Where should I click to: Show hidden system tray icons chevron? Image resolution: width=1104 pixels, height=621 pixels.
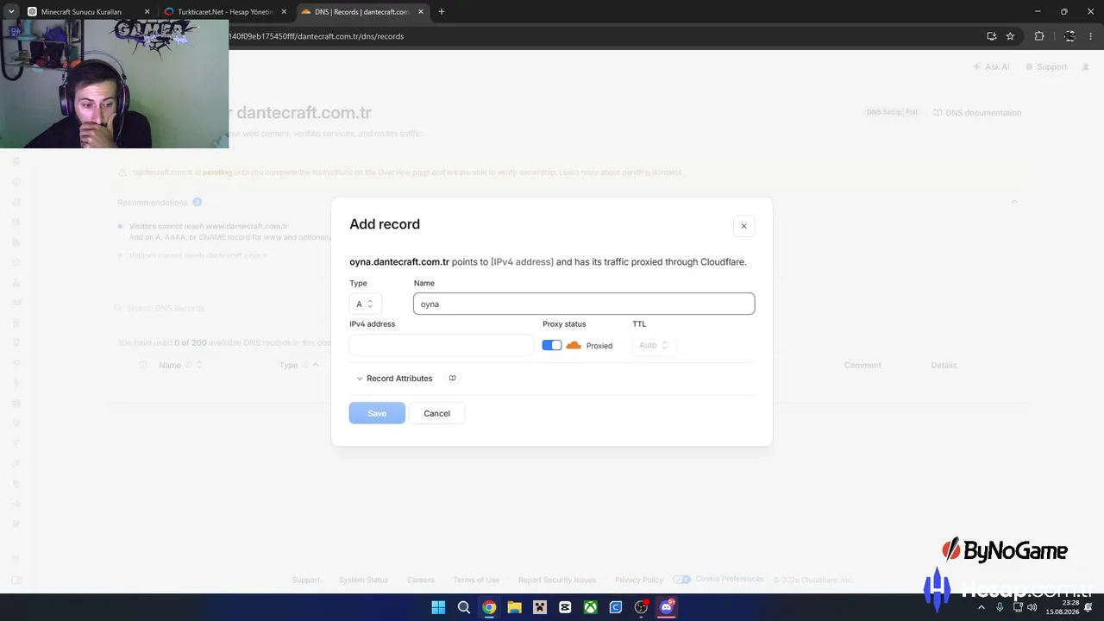[x=981, y=607]
